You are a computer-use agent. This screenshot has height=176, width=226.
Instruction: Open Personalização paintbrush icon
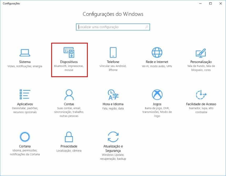[201, 53]
